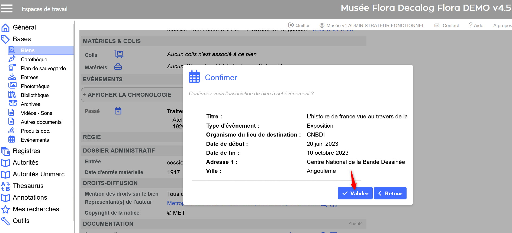Click the Photothèque image icon

click(12, 86)
